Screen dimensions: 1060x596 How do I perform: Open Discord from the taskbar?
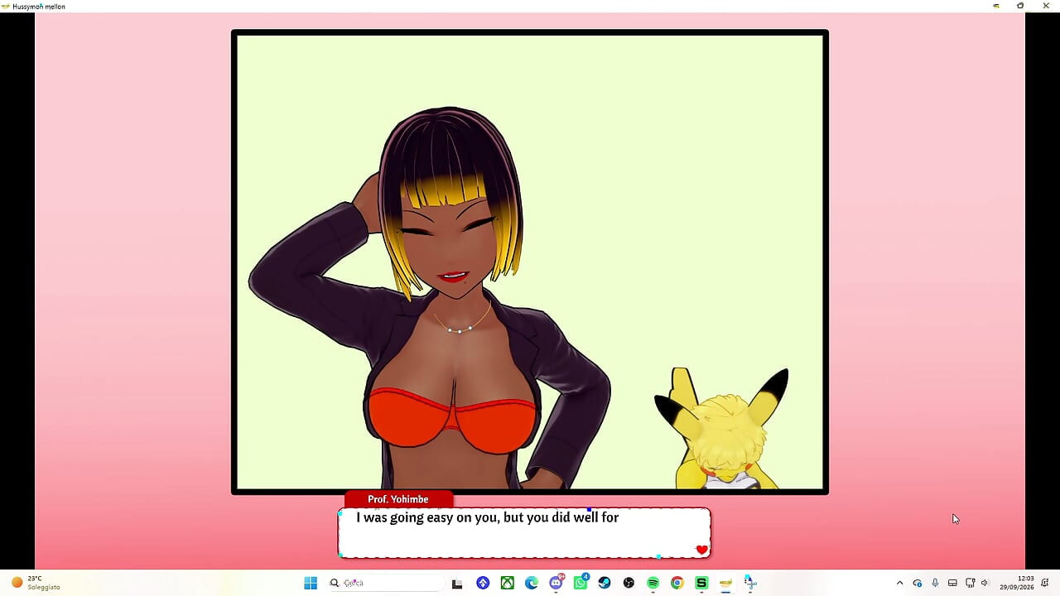point(556,583)
